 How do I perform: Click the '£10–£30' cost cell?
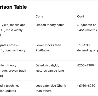click(x=83, y=45)
